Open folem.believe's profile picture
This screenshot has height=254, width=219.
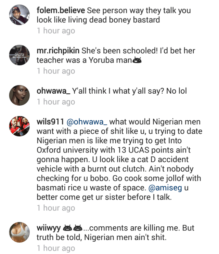18,15
